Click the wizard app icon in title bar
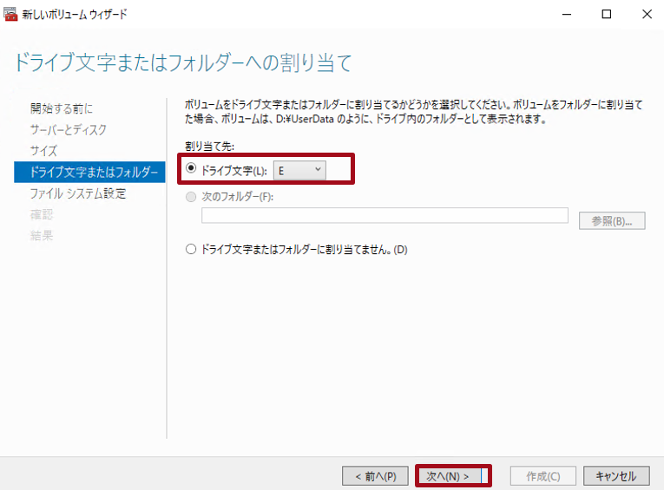Viewport: 664px width, 490px height. coord(10,14)
